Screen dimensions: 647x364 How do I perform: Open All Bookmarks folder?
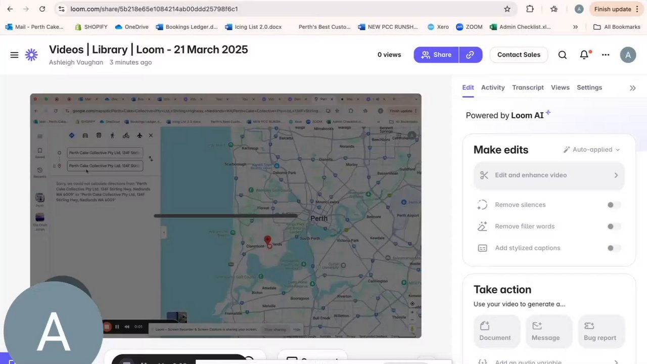[x=617, y=27]
